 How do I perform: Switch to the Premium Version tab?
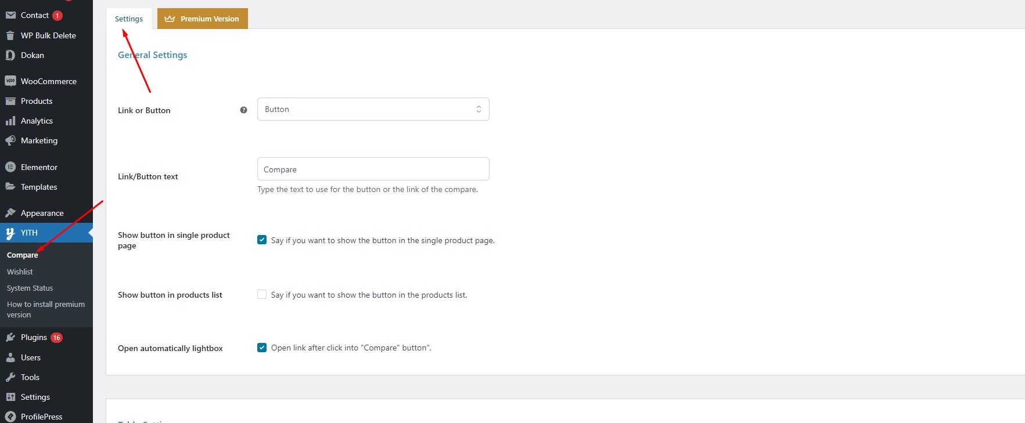point(203,19)
